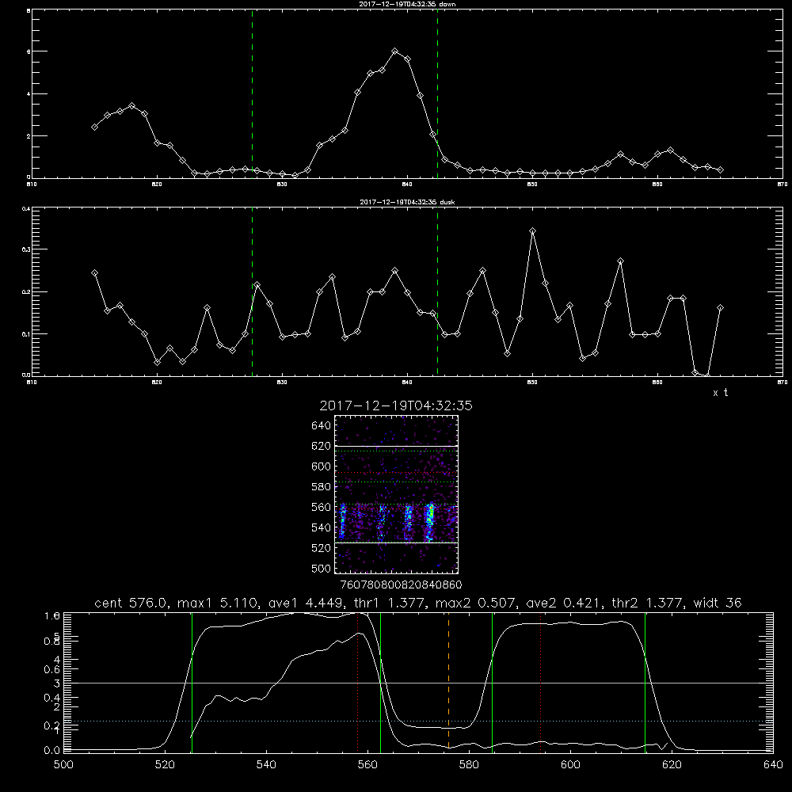
Task: Click the '2017-12-19T04:32:35 dusk' plot title
Action: 407,202
